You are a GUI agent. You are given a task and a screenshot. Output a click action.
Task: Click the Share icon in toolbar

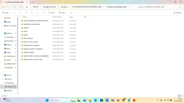pos(38,13)
